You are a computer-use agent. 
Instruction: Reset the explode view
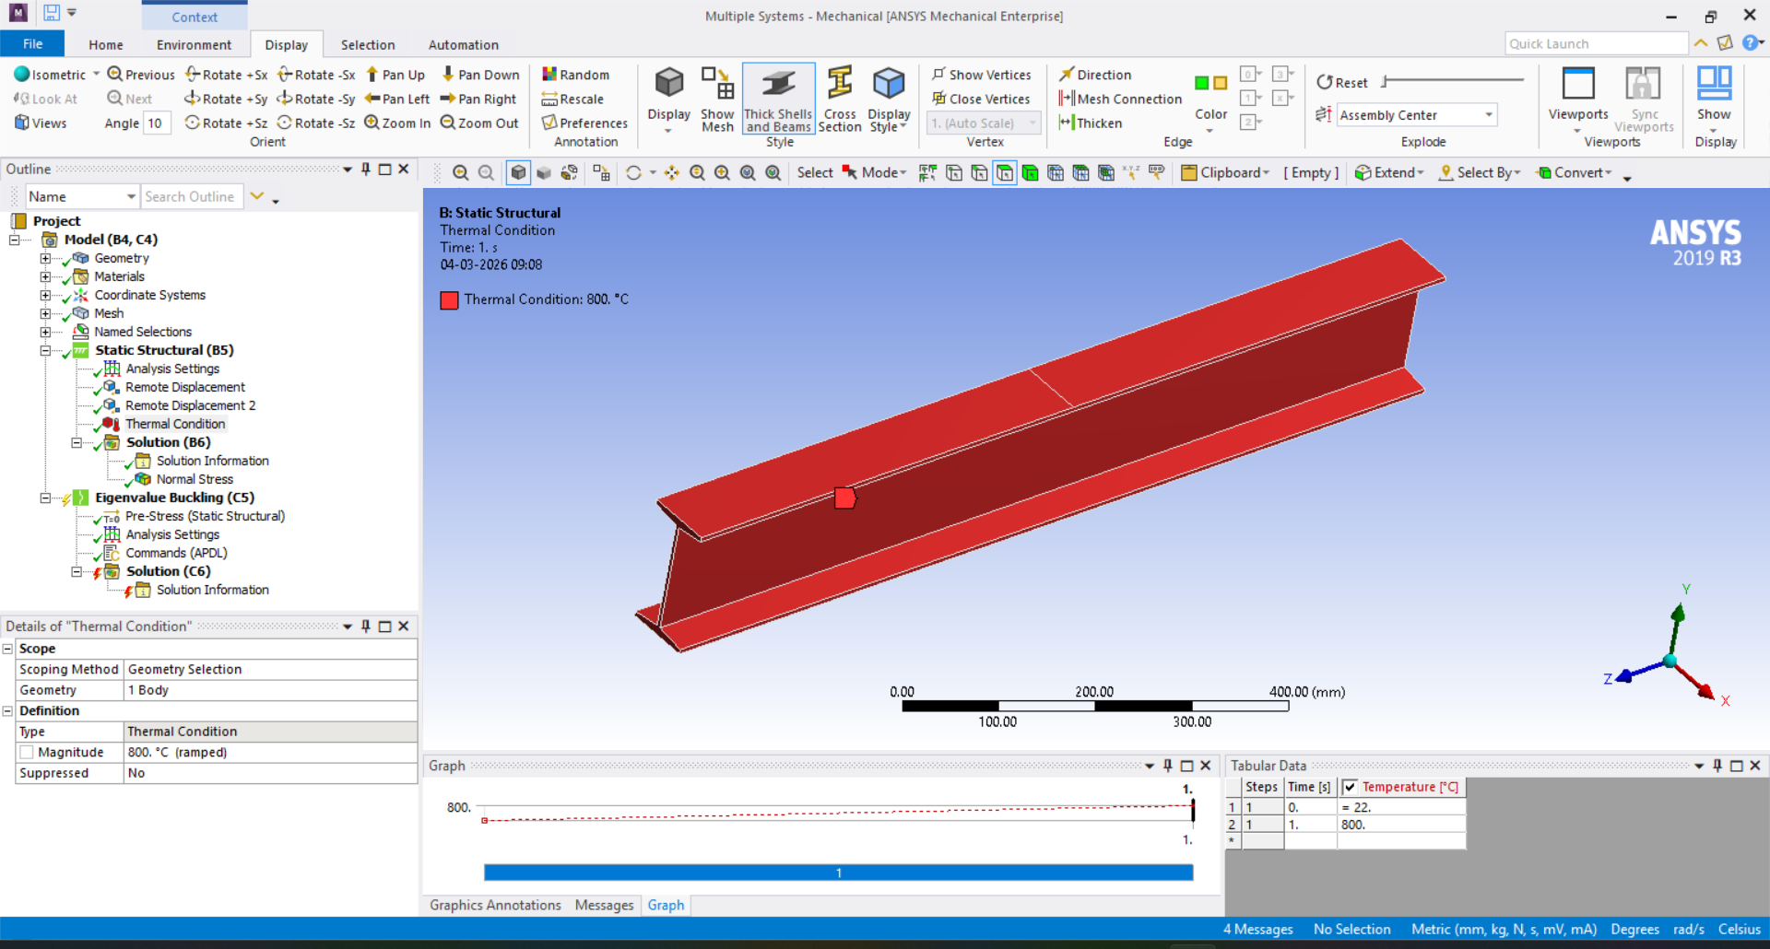tap(1342, 82)
